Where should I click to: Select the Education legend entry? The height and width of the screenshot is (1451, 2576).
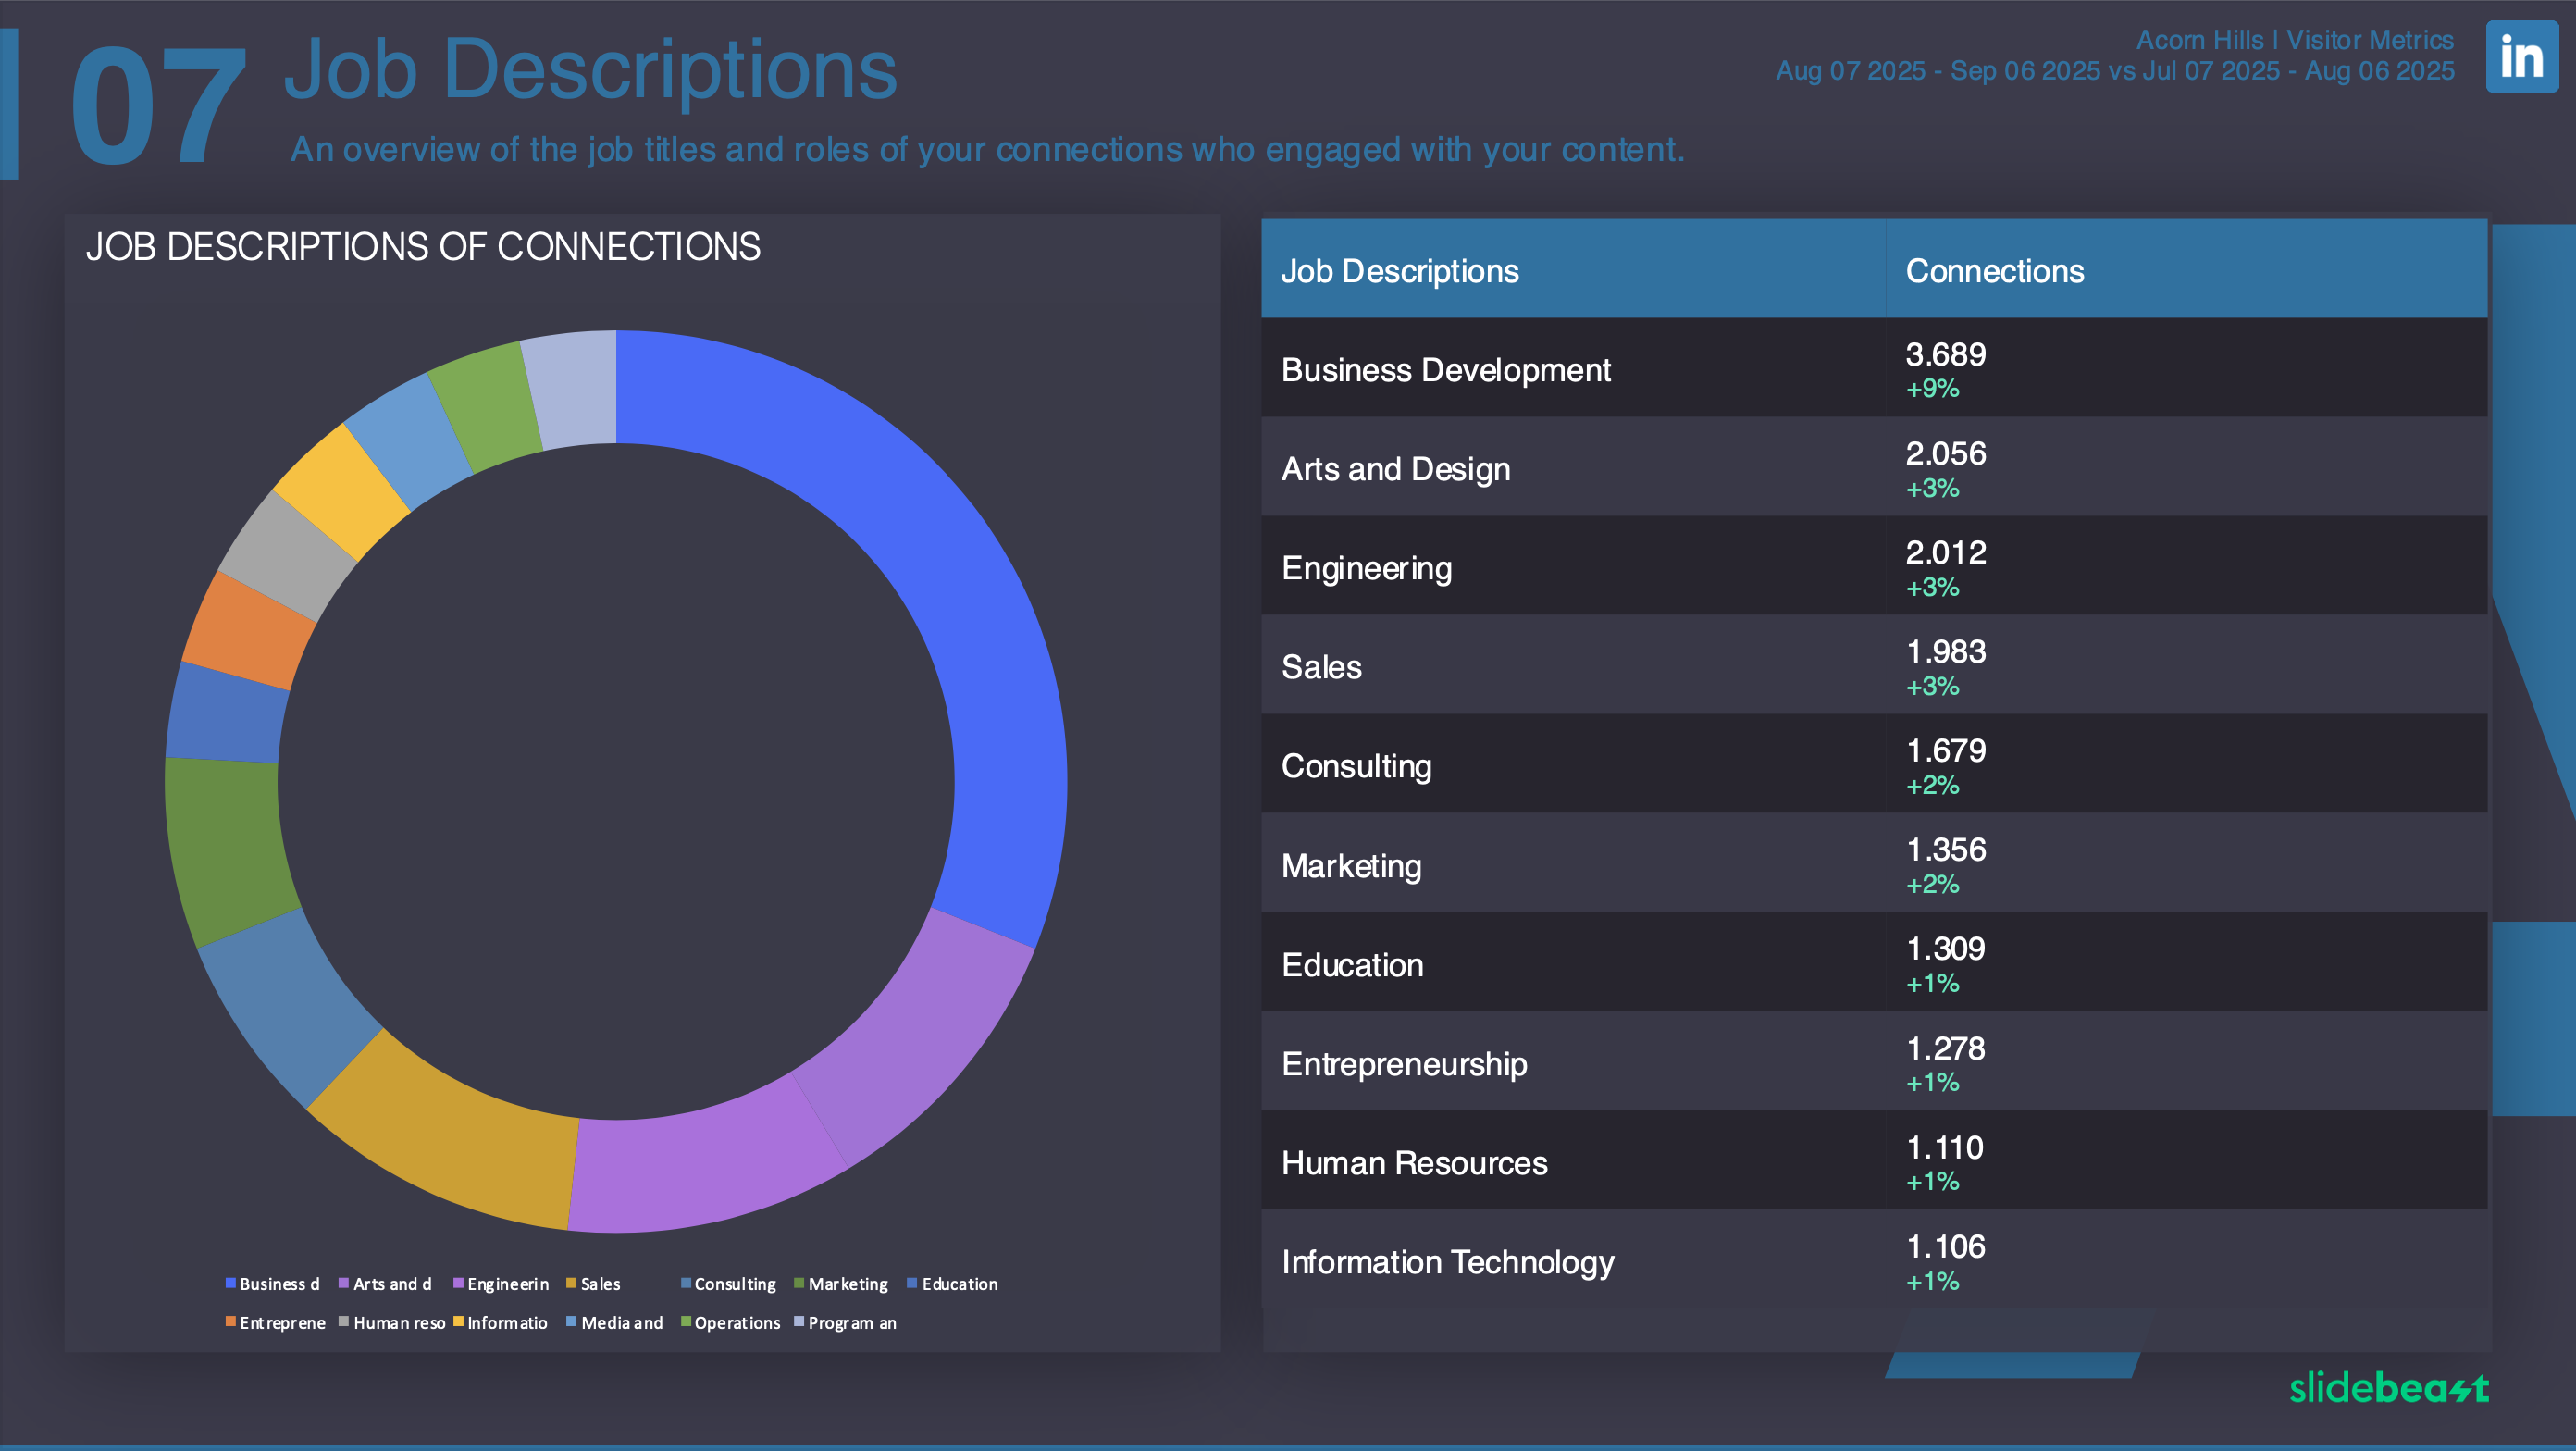[952, 1284]
